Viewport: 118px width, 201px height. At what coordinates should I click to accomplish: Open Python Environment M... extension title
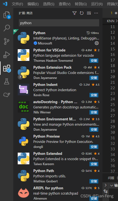pyautogui.click(x=55, y=119)
